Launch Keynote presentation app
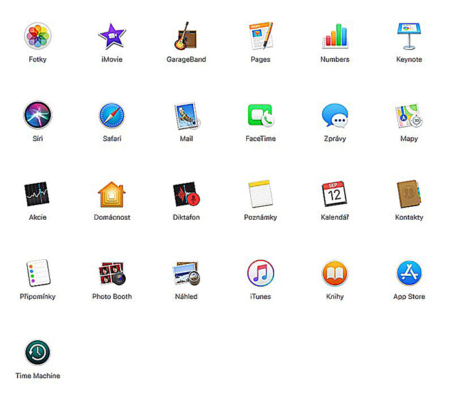This screenshot has height=394, width=457. [409, 36]
